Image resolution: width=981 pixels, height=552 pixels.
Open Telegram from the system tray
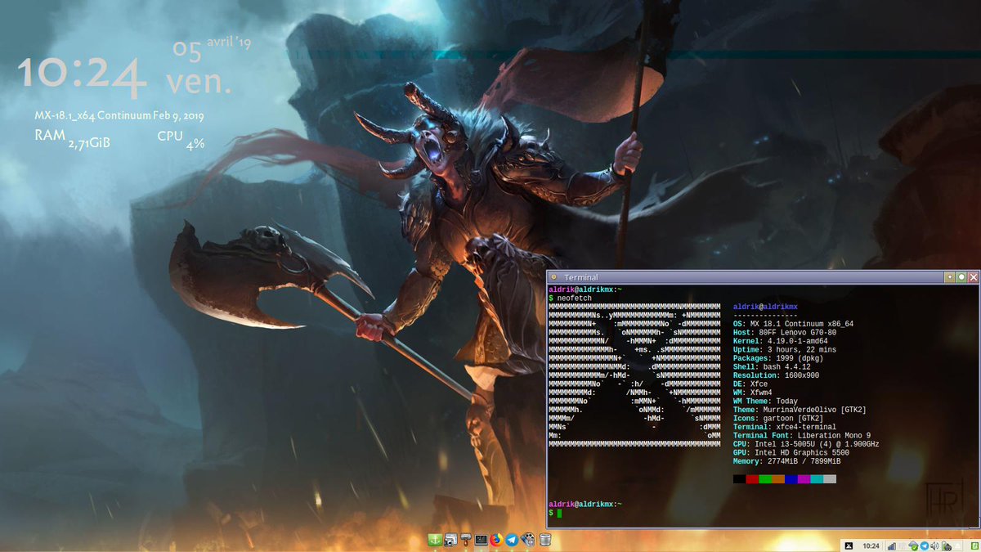[925, 545]
